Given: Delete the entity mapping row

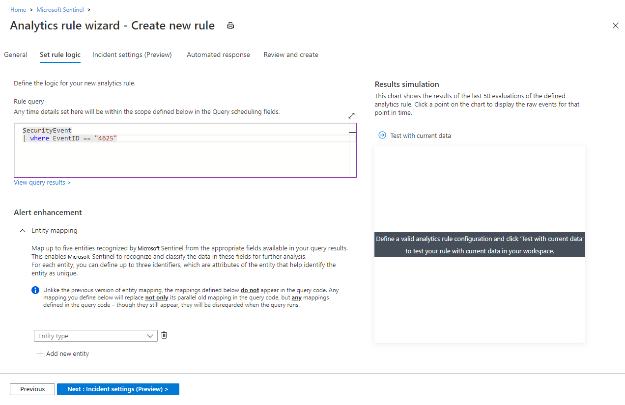Looking at the screenshot, I should point(164,335).
